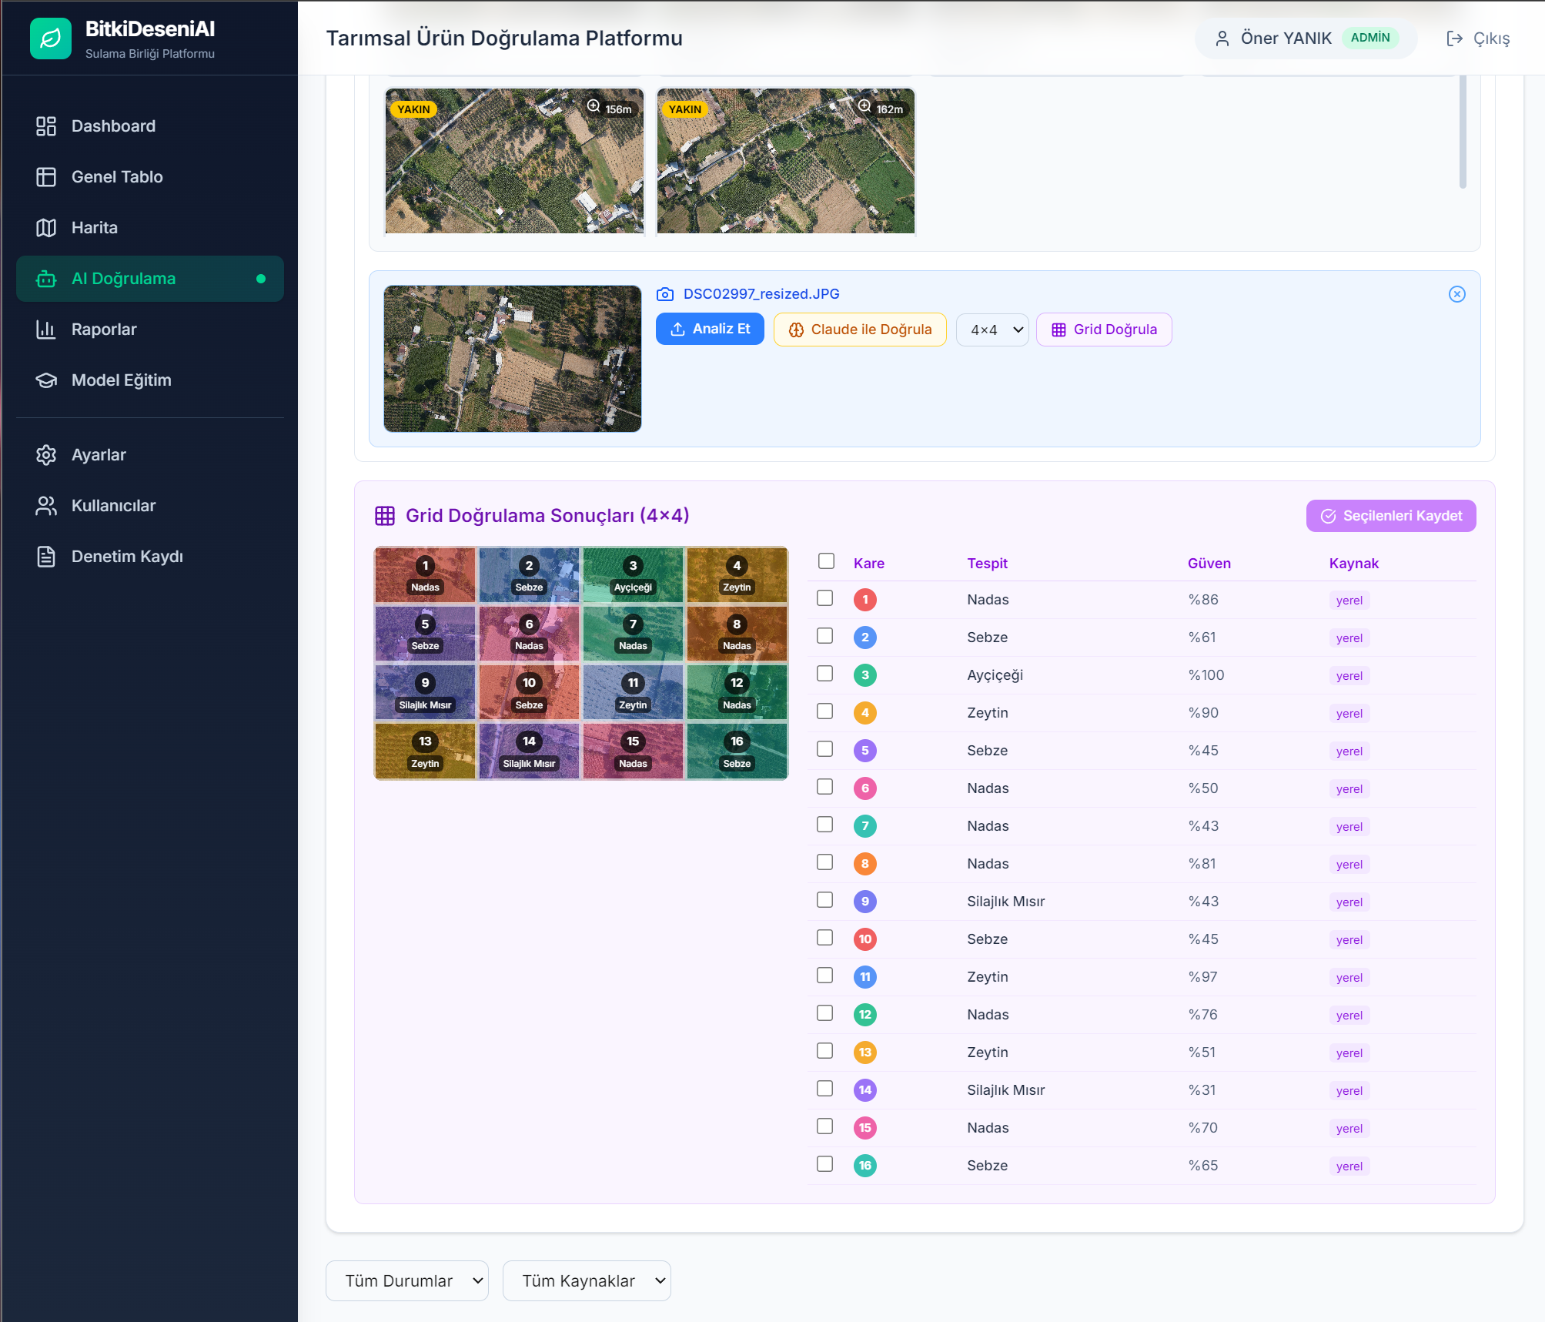Zoom magnifier icon on the 156m thumbnail
The image size is (1545, 1322).
pos(594,106)
